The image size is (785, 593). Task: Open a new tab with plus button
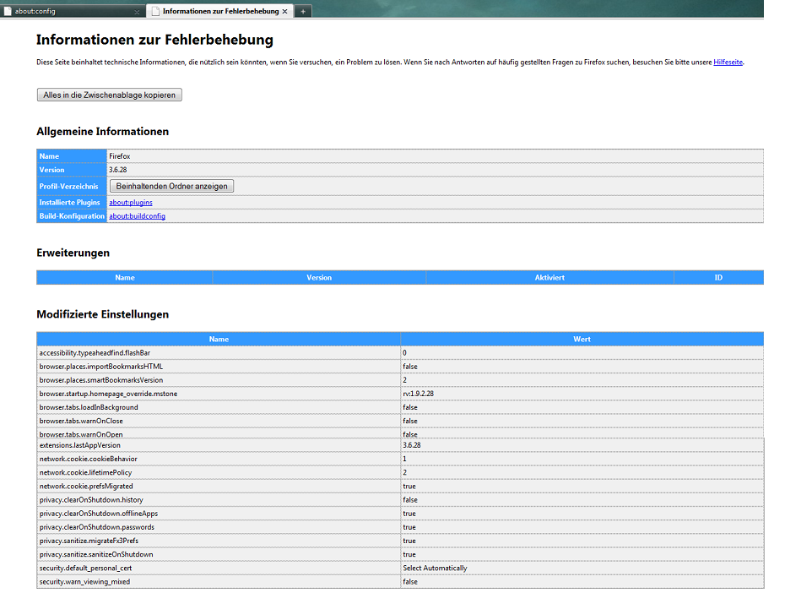pos(303,12)
